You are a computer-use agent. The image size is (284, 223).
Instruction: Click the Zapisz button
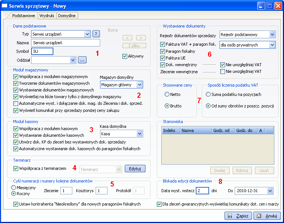tap(238, 216)
